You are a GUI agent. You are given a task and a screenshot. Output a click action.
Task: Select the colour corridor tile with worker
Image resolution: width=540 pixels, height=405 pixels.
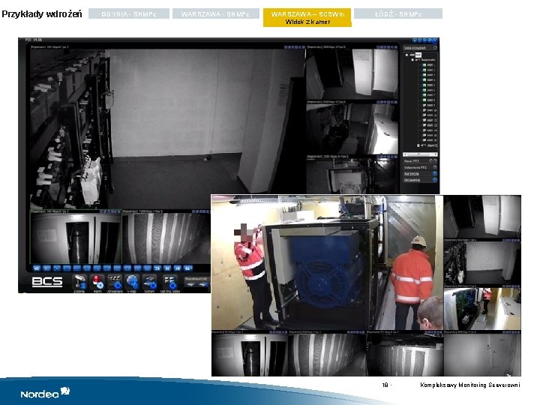tap(482, 309)
